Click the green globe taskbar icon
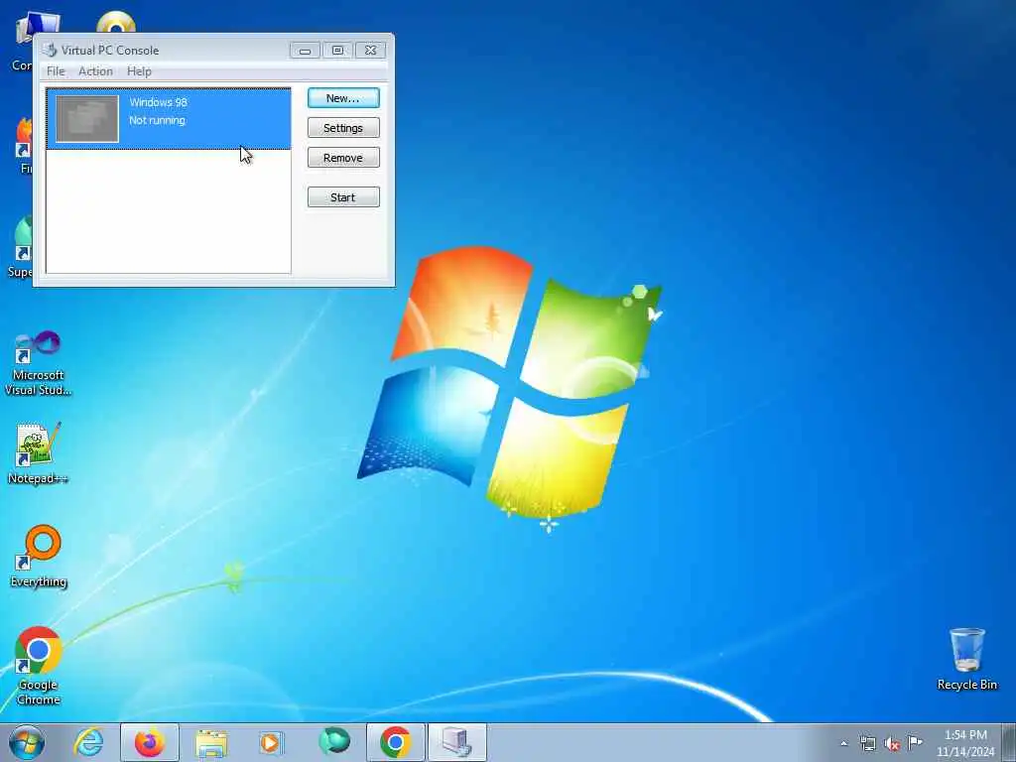Image resolution: width=1016 pixels, height=762 pixels. (333, 741)
